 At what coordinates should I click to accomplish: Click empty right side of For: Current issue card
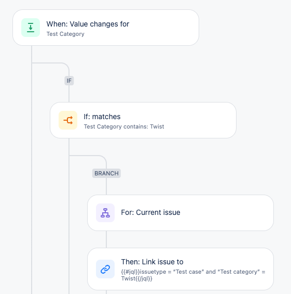226,213
